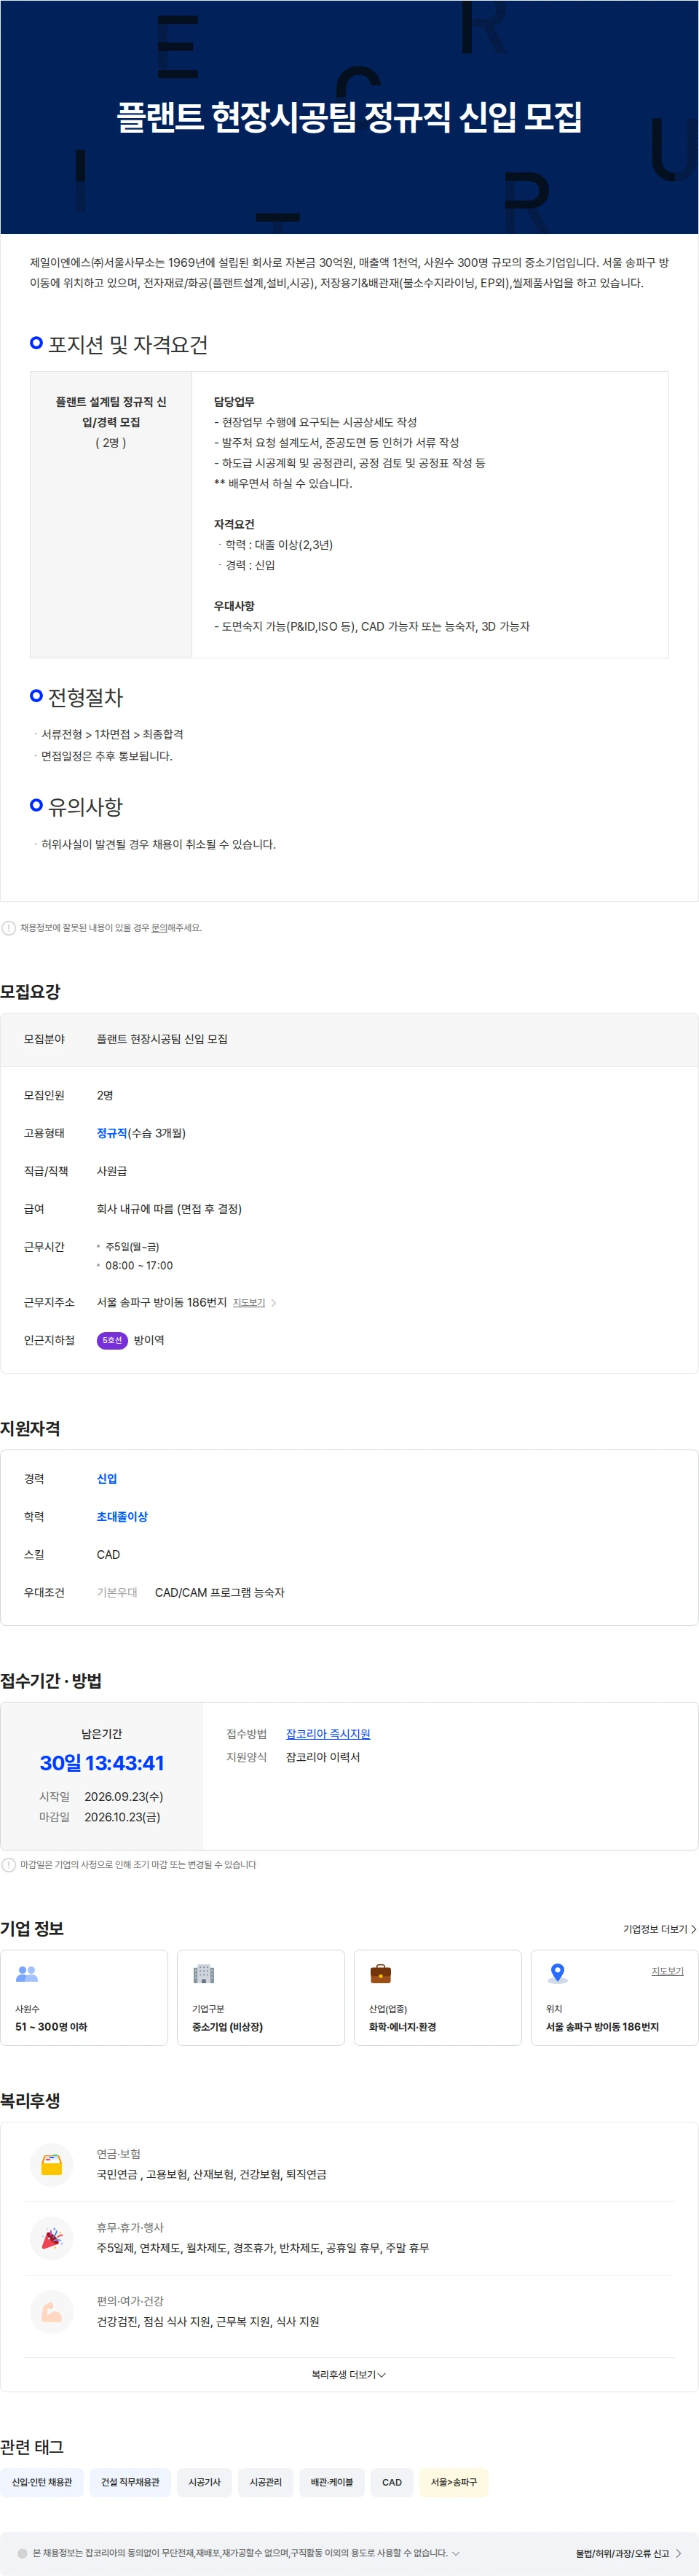The height and width of the screenshot is (2576, 699).
Task: Click the 플랜트 현장시공팀 정규직 신입 모집 banner
Action: 349,117
